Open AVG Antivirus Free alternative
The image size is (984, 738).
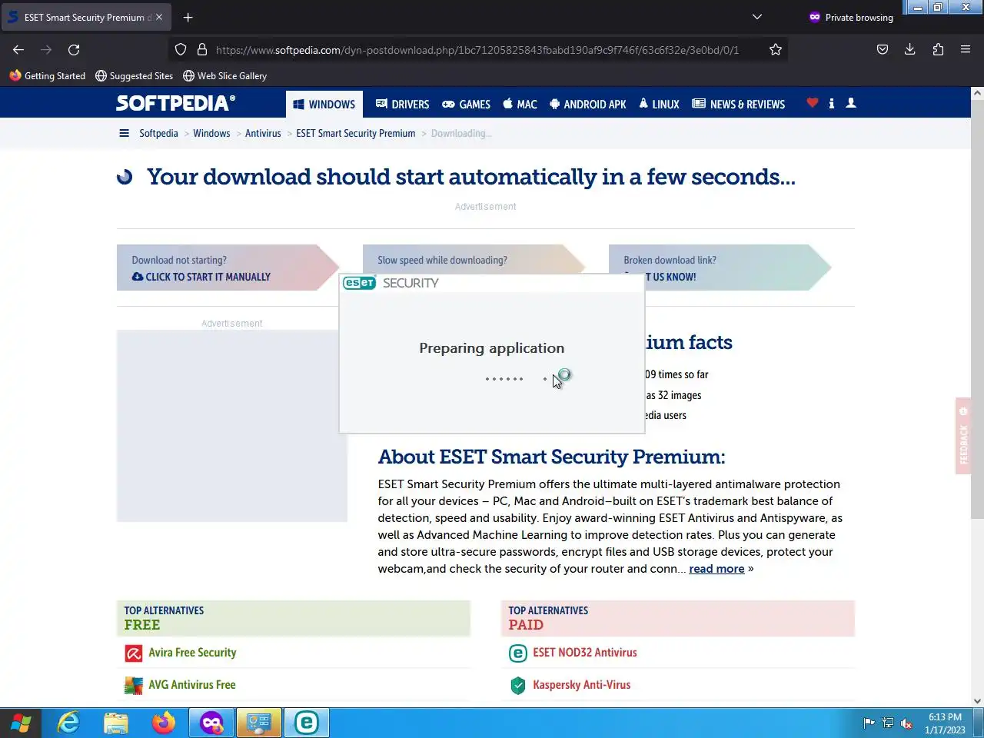pos(192,685)
